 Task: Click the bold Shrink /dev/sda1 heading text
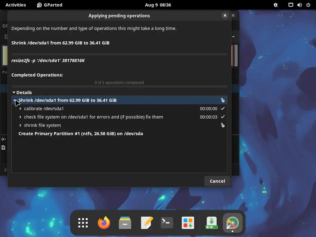point(60,43)
